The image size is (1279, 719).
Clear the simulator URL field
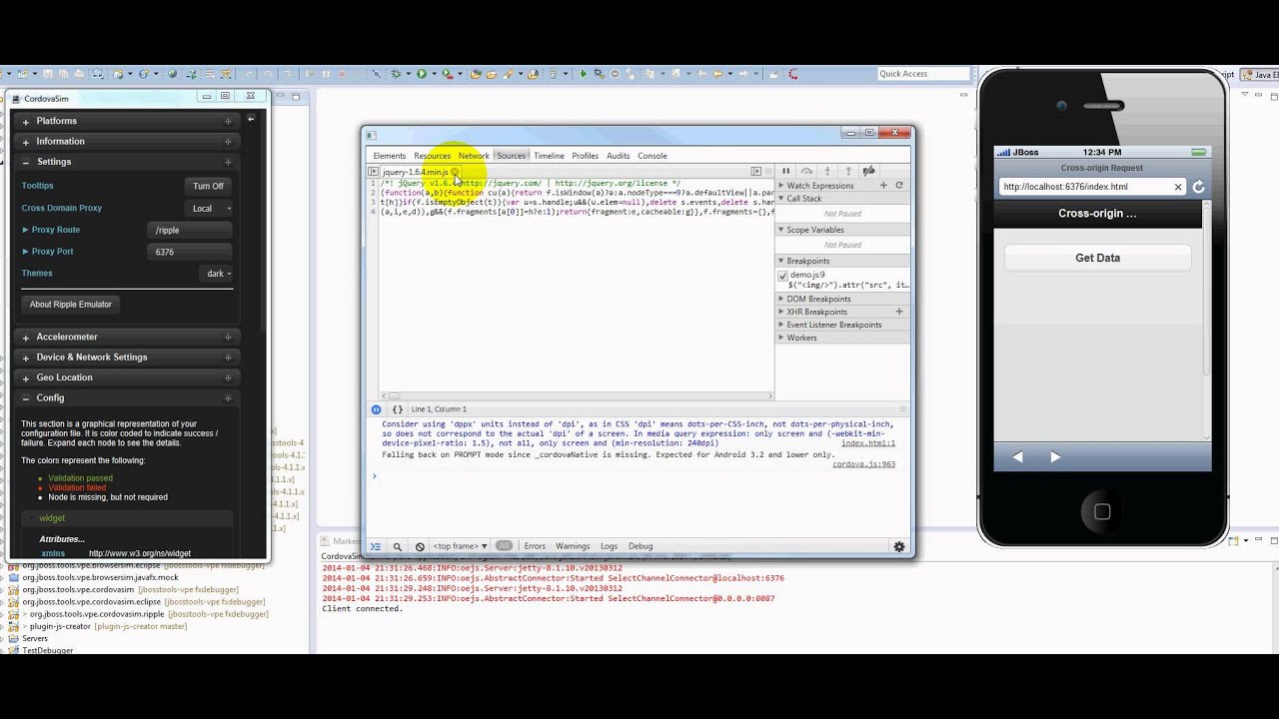click(1178, 187)
